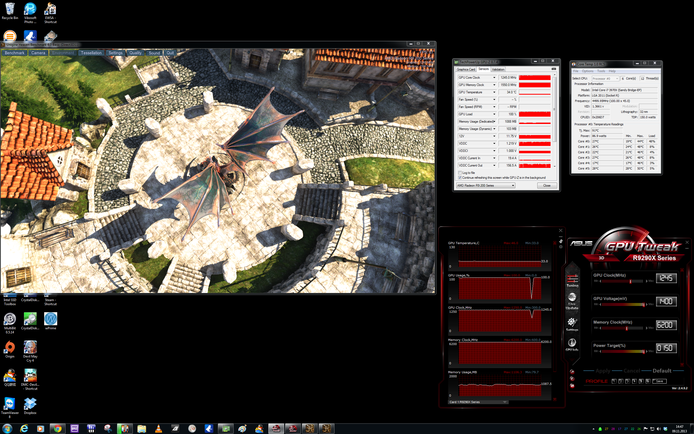Open the GPU Tweak Settings gear
Image resolution: width=694 pixels, height=434 pixels.
click(x=572, y=324)
